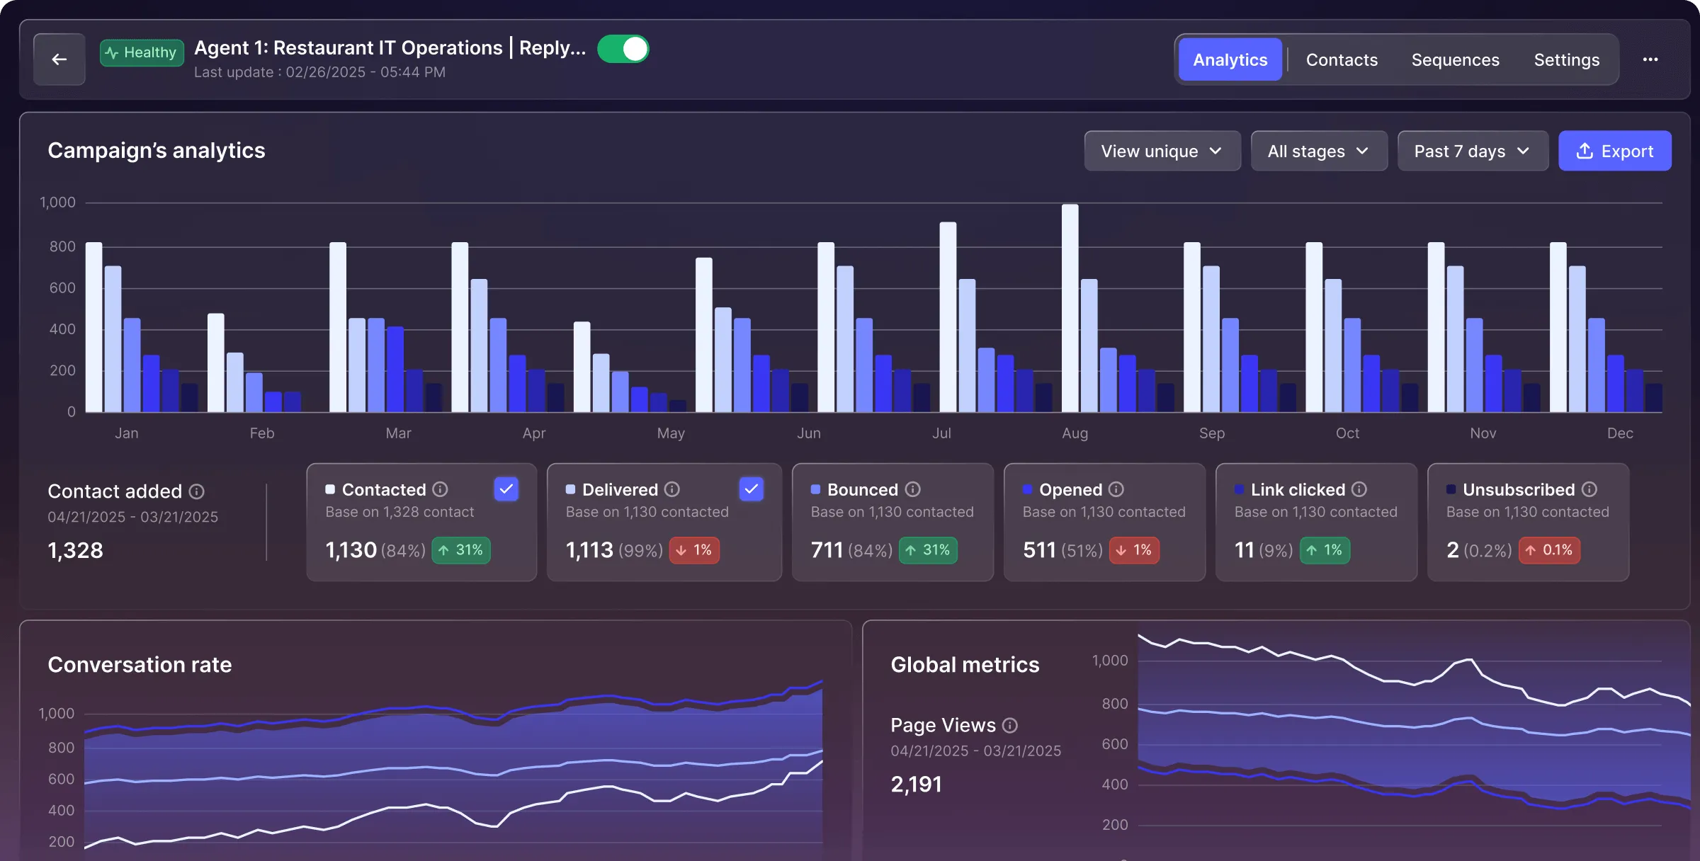Click the info icon next to Delivered
The width and height of the screenshot is (1700, 861).
click(x=672, y=489)
